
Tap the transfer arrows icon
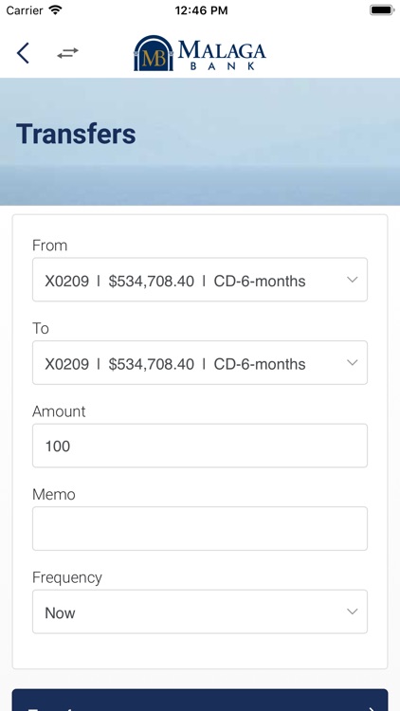[67, 53]
